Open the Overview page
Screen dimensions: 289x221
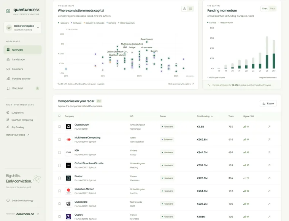22,50
